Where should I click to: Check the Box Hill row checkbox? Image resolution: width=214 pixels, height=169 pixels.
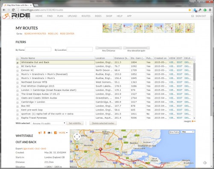pyautogui.click(x=18, y=106)
